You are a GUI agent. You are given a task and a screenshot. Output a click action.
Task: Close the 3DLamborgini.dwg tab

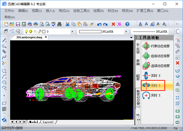[46, 37]
